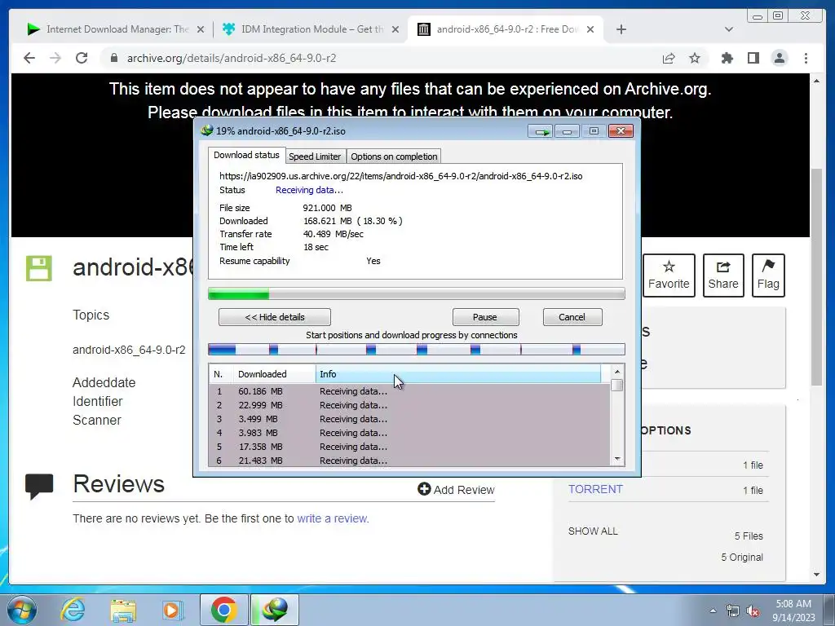The height and width of the screenshot is (626, 835).
Task: Click connection list scroll up arrow
Action: 617,372
